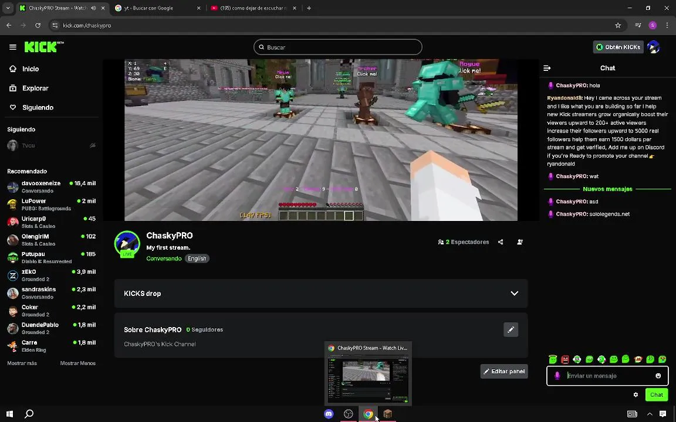Expand the KICKS drop section

tap(321, 293)
